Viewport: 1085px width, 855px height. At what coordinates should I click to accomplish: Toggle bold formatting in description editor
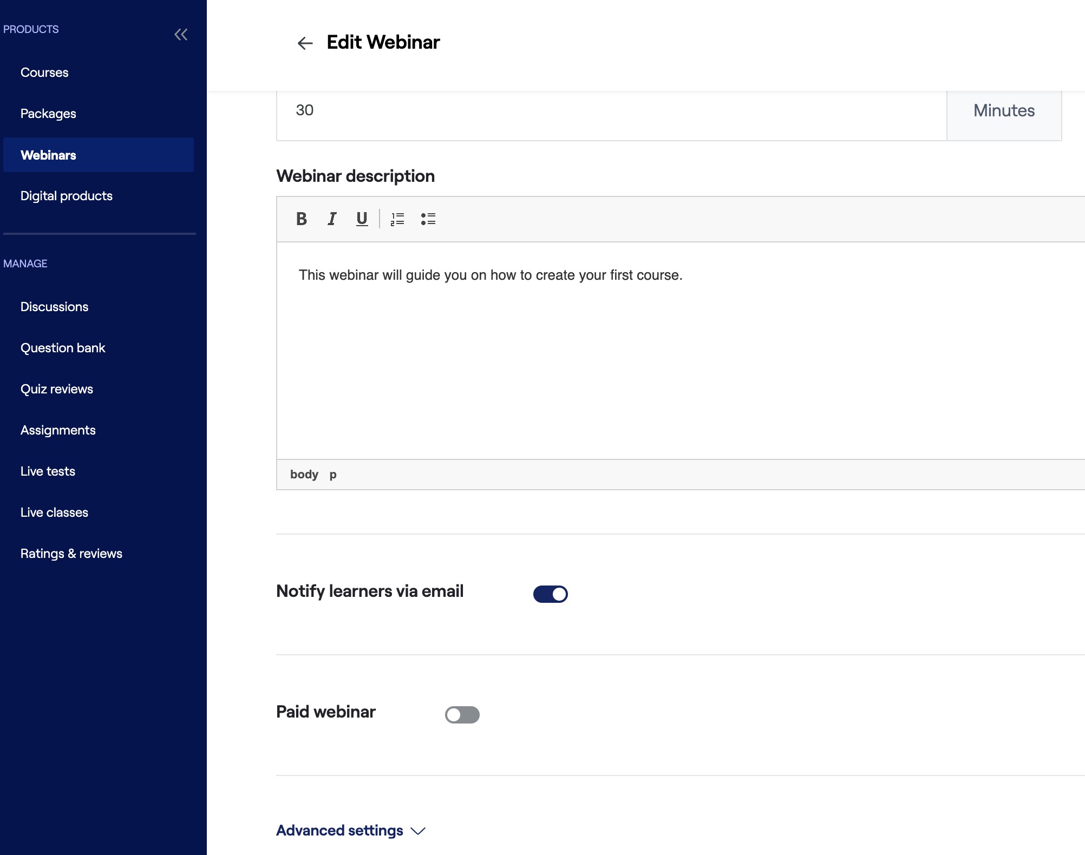[302, 219]
